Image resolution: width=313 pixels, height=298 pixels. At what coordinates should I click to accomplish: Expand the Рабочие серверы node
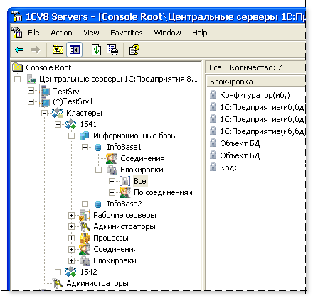71,215
